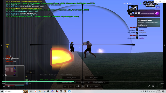
Task: Skip back 10 seconds in the video
Action: pyautogui.click(x=79, y=86)
